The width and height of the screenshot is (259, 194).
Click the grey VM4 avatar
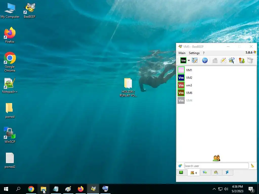[181, 101]
